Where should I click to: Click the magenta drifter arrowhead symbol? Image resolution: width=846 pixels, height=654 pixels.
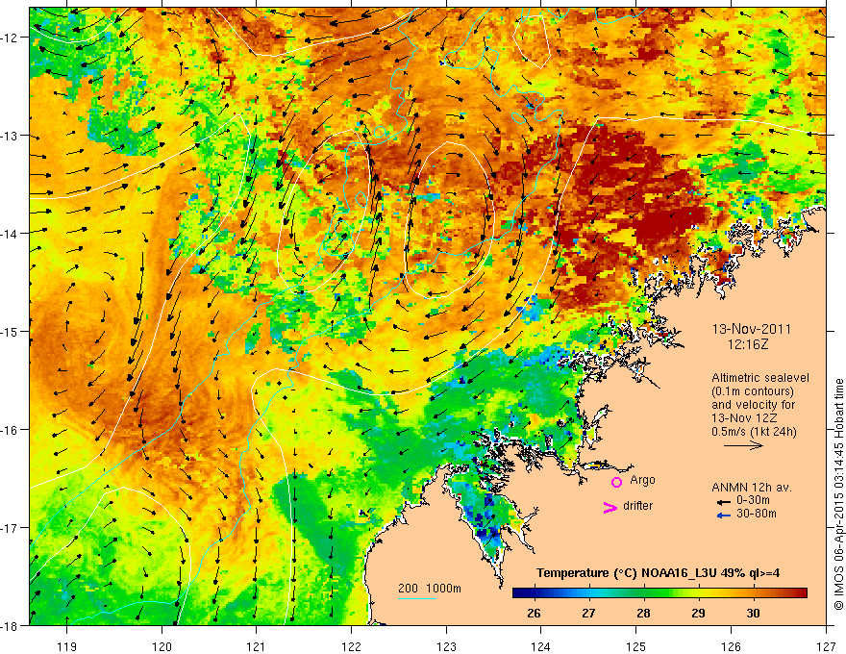pos(610,507)
